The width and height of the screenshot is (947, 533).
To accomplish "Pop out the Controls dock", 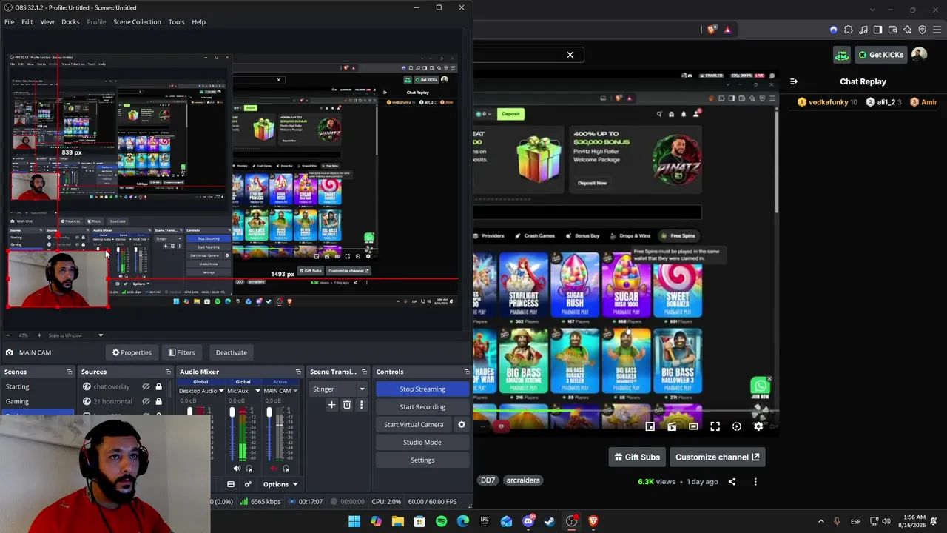I will pos(467,372).
